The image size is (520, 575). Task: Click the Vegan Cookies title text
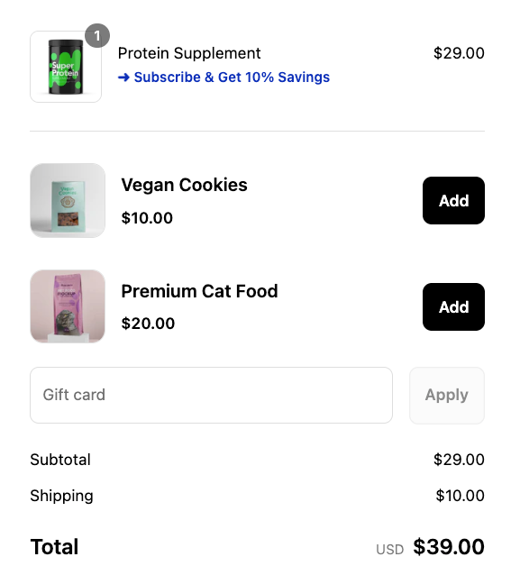point(184,185)
